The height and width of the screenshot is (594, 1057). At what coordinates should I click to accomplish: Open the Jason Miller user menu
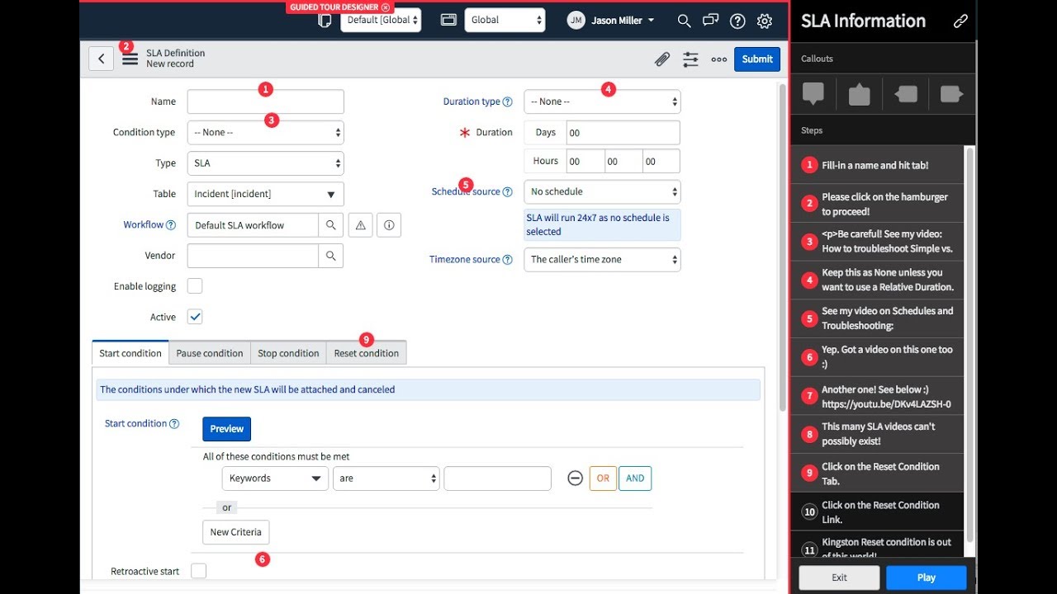point(611,21)
